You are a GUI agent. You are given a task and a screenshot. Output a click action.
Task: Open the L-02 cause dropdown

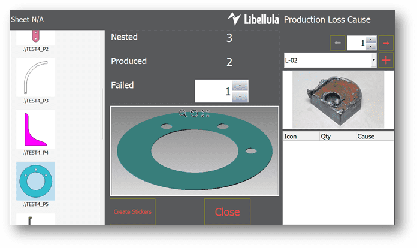[x=374, y=61]
